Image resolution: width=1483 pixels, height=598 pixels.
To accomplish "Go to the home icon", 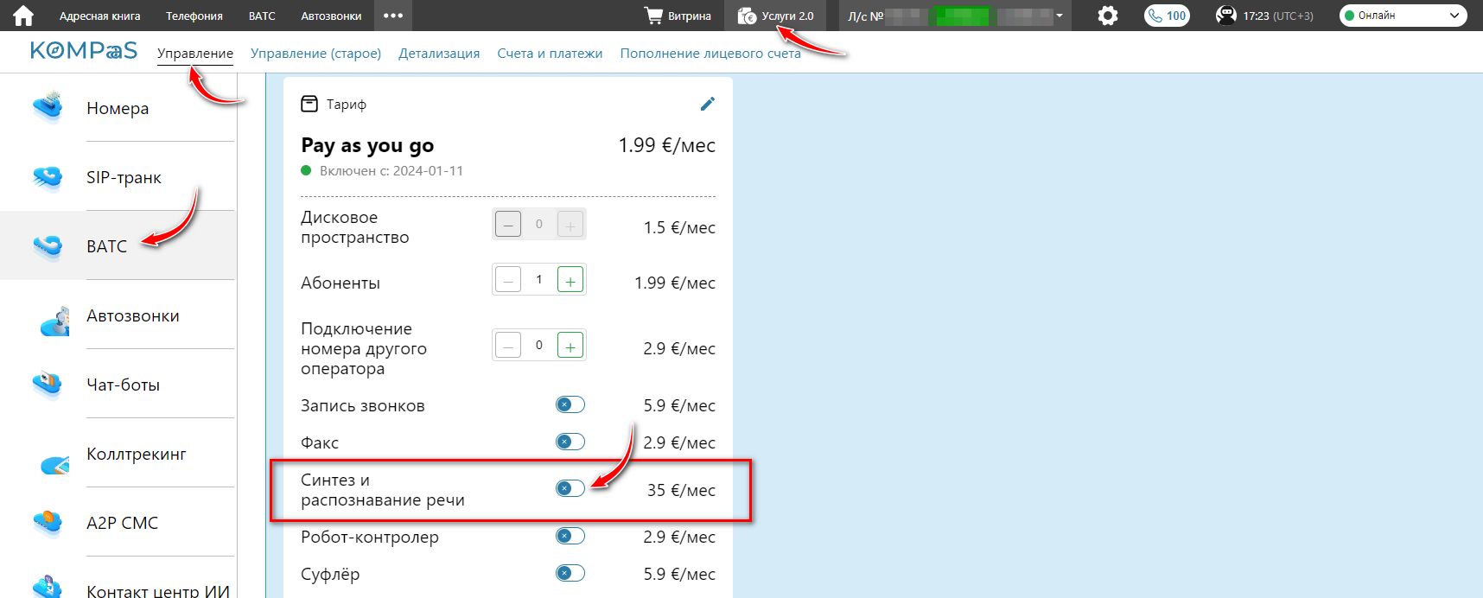I will (23, 16).
